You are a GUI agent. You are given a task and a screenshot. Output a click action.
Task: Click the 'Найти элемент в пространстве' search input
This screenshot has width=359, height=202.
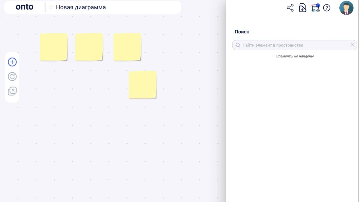point(294,45)
